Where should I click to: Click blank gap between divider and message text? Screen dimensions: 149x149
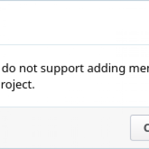coord(74,54)
